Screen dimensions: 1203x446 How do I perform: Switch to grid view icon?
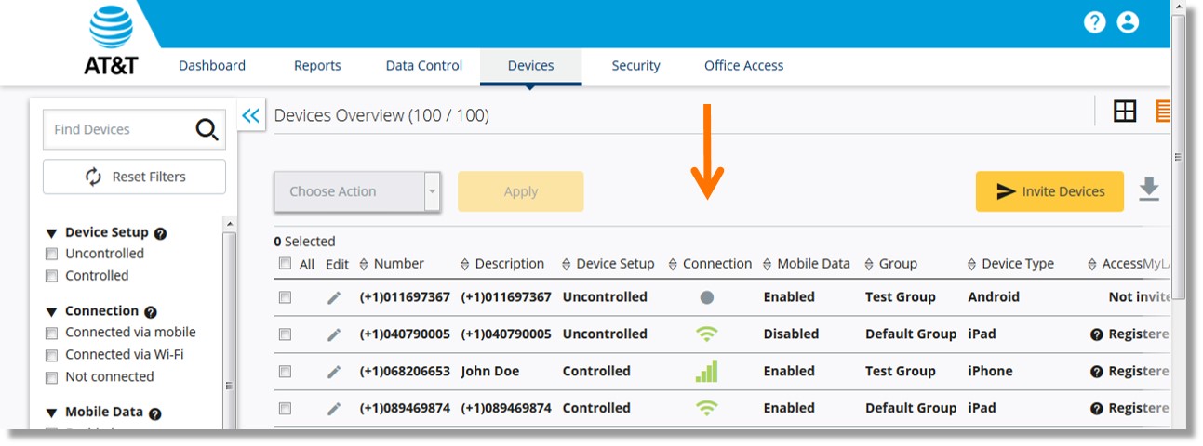[1125, 111]
